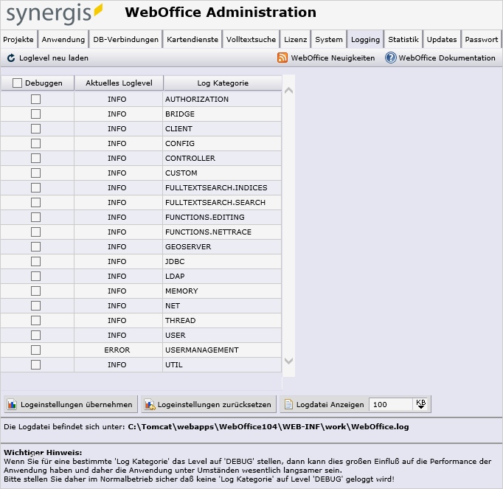The image size is (503, 489).
Task: Check the USERMANAGEMENT checkbox
Action: click(x=35, y=350)
